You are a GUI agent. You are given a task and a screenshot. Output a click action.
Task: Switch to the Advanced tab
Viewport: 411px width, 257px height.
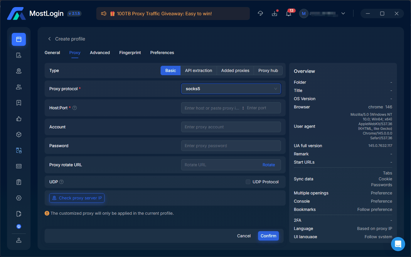pyautogui.click(x=100, y=53)
